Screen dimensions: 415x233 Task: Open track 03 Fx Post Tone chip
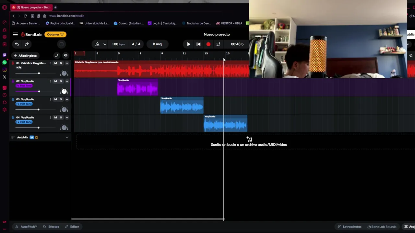24,104
